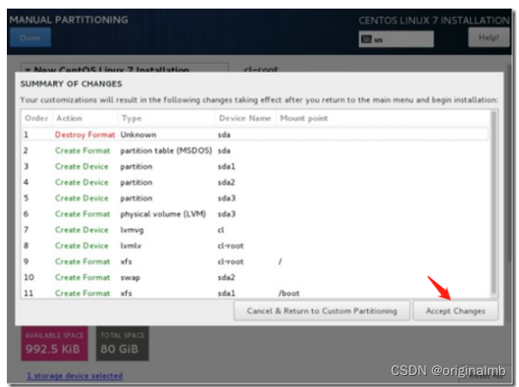Select row 5 Create Device sda3
The image size is (519, 387).
(x=255, y=199)
